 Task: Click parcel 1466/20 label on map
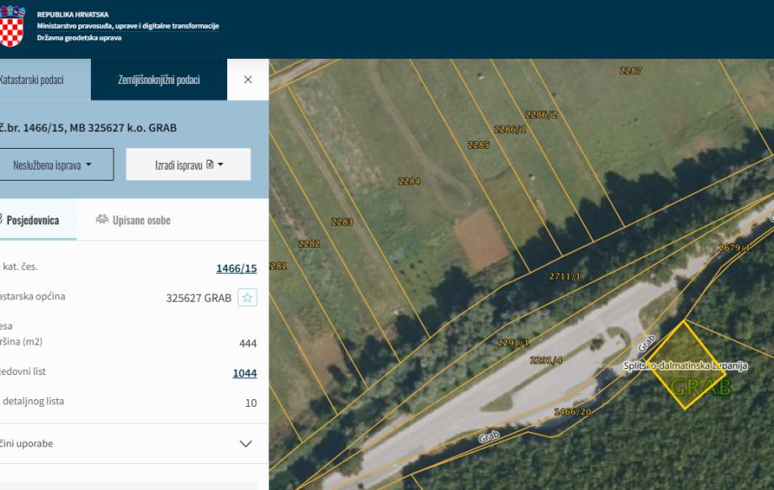click(x=572, y=412)
